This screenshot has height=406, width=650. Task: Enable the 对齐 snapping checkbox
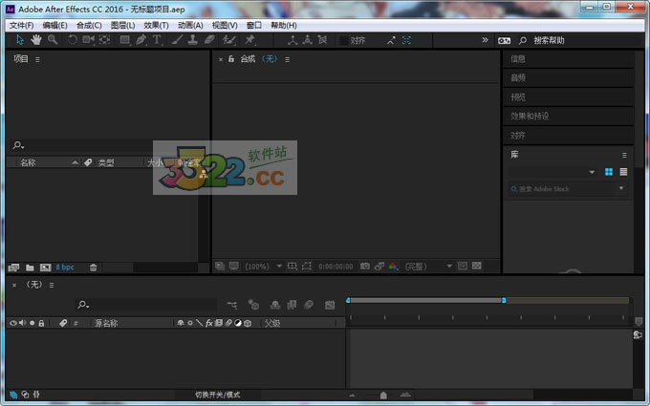pyautogui.click(x=345, y=40)
